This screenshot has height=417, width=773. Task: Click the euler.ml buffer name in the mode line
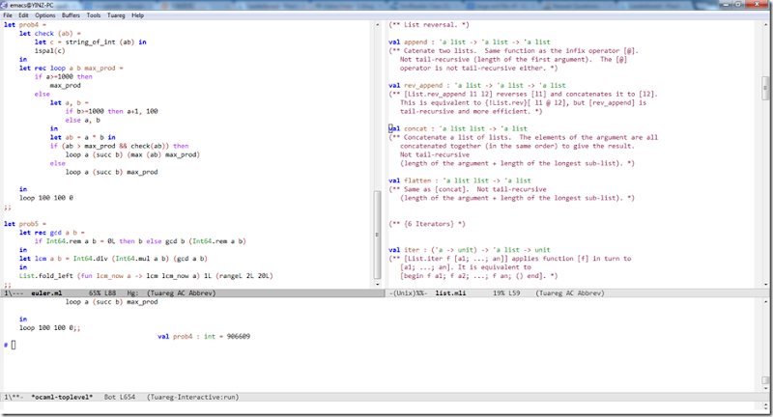[x=47, y=292]
